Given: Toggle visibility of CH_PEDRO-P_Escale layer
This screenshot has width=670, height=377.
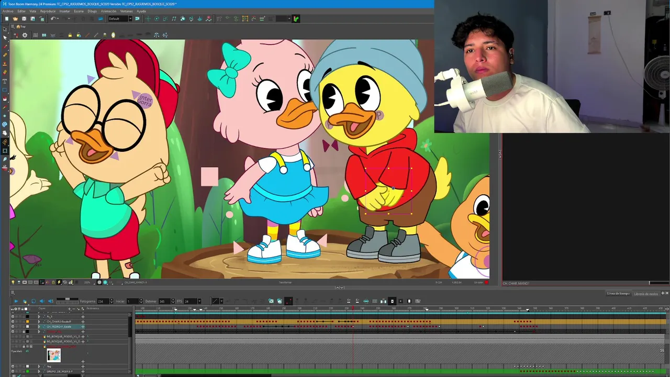Looking at the screenshot, I should [x=13, y=327].
